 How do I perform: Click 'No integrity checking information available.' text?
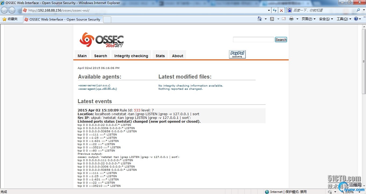(191, 86)
